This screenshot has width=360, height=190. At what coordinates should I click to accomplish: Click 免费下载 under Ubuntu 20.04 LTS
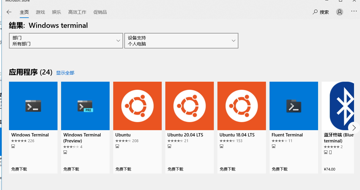tap(176, 169)
